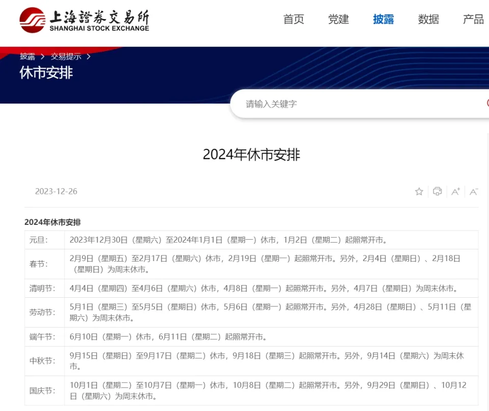Click the 2023-12-26 publication date
Screen dimensions: 489x411
point(56,192)
